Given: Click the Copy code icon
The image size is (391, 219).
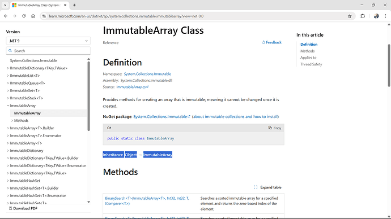Looking at the screenshot, I should [270, 128].
